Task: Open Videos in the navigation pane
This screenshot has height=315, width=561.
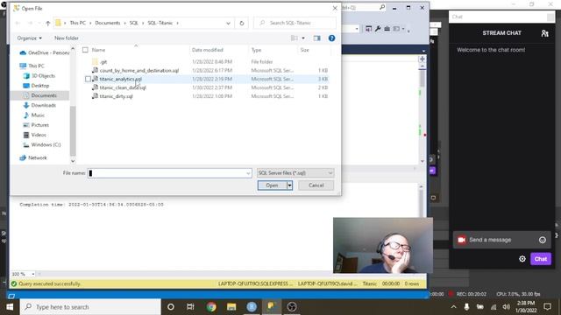Action: (x=35, y=135)
